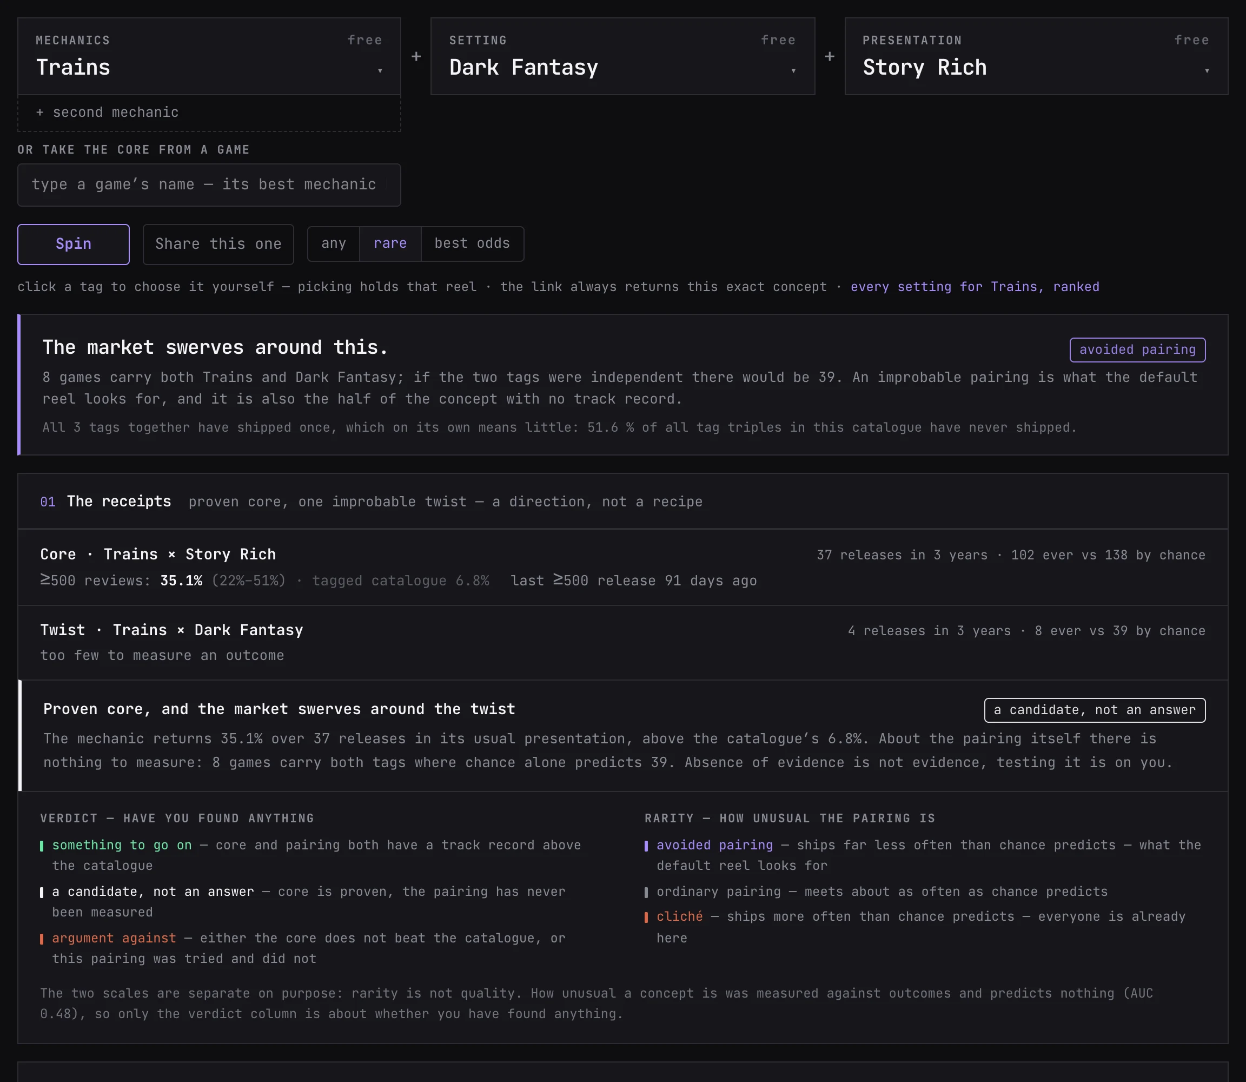
Task: Click 'OR TAKE THE CORE FROM A GAME' label
Action: coord(134,150)
